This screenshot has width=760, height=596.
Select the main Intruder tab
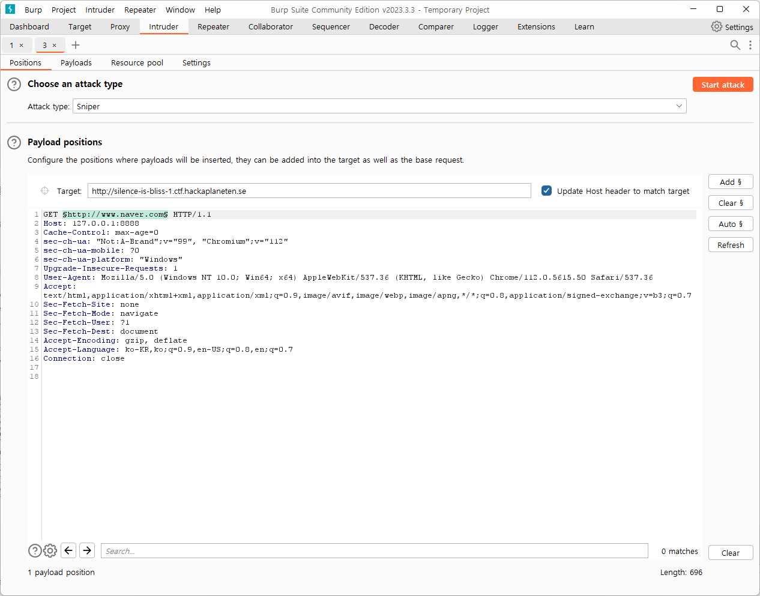pyautogui.click(x=164, y=26)
